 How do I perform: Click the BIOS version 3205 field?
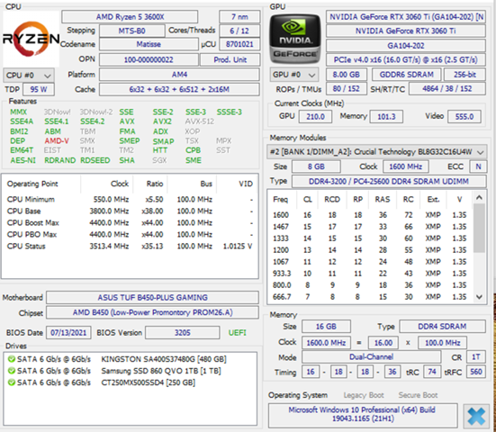click(x=183, y=333)
